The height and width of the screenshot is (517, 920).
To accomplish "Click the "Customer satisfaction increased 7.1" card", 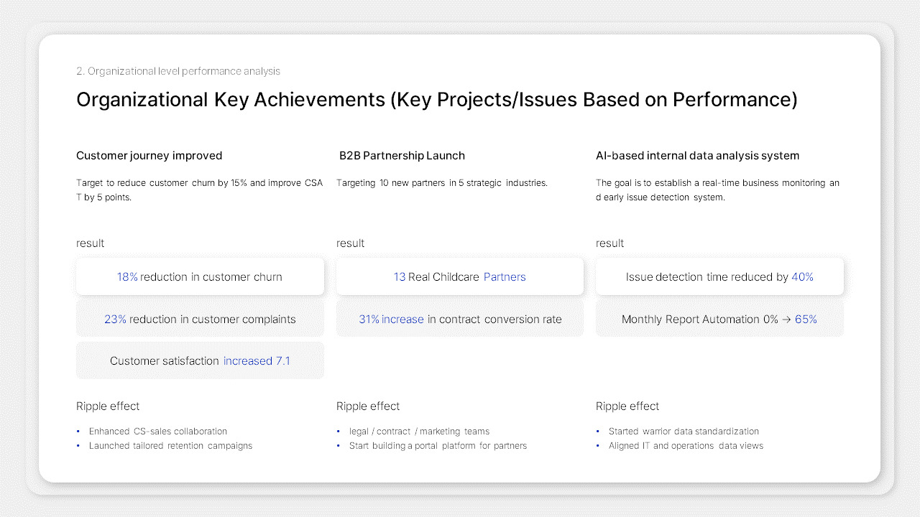I will [x=200, y=360].
